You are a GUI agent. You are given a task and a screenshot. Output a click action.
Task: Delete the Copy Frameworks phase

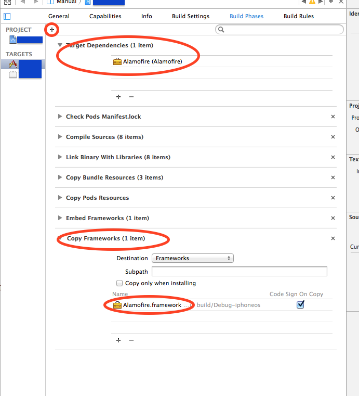[333, 238]
